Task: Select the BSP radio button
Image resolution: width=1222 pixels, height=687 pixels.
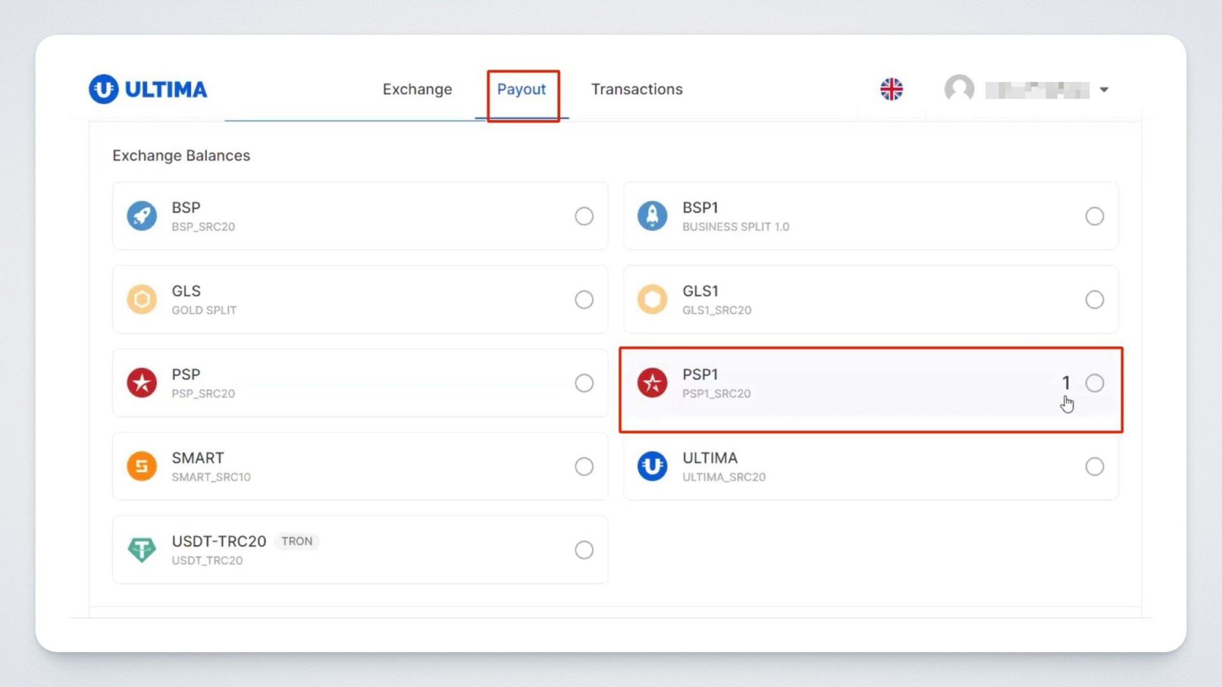Action: pos(584,216)
